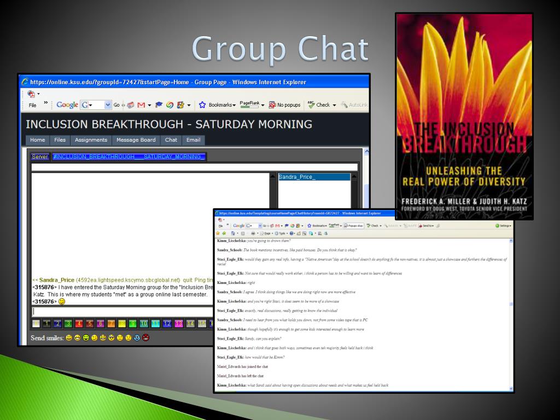560x420 pixels.
Task: Click the AutoLink wand icon
Action: [344, 104]
